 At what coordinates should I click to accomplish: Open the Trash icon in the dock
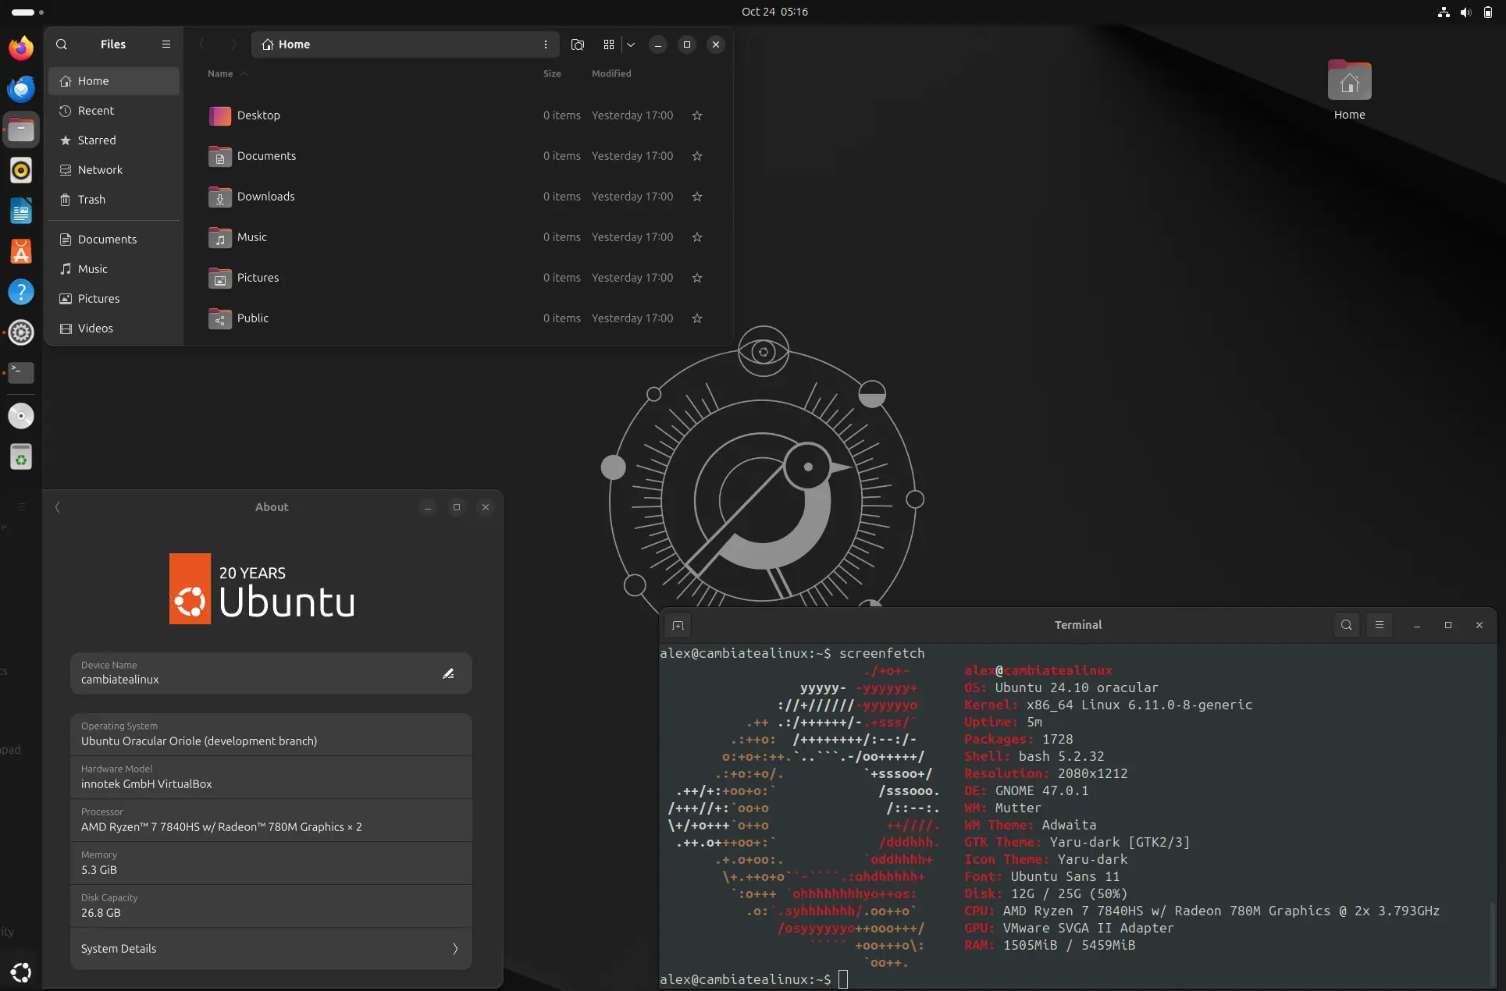[x=21, y=457]
